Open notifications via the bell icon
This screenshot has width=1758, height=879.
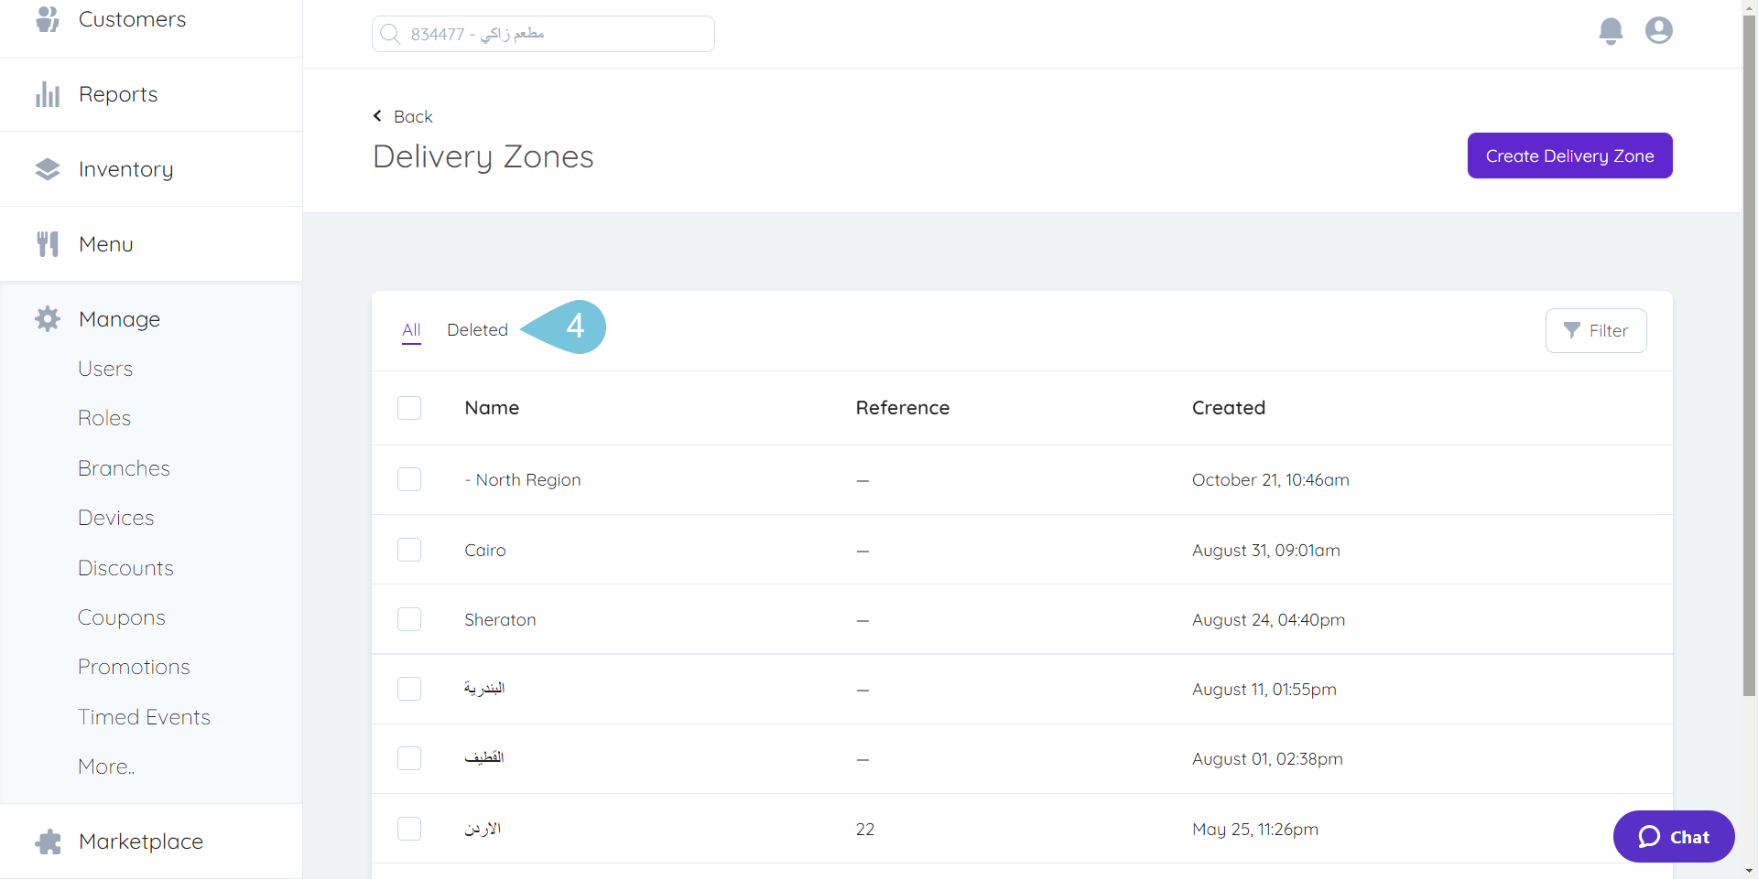1611,30
